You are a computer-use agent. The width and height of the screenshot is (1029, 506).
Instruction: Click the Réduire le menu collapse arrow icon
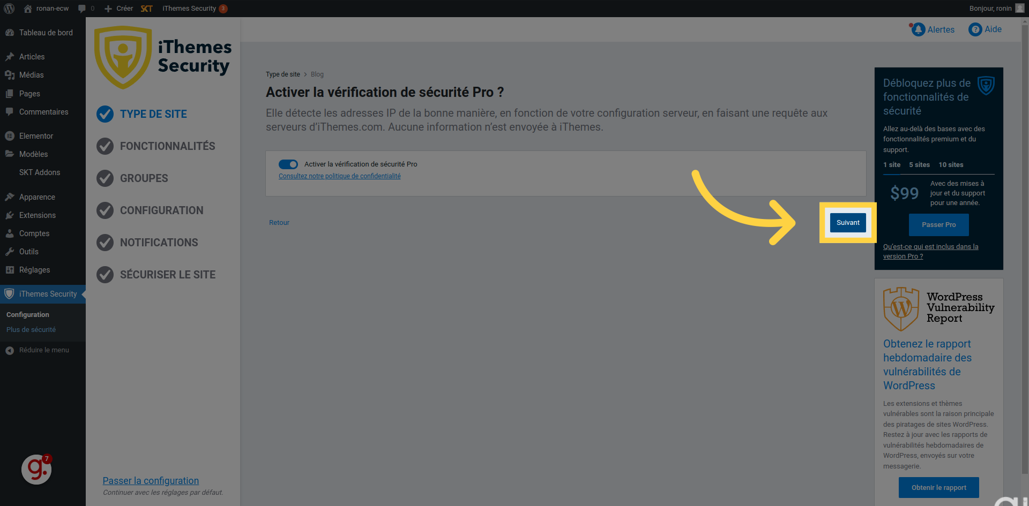(10, 350)
